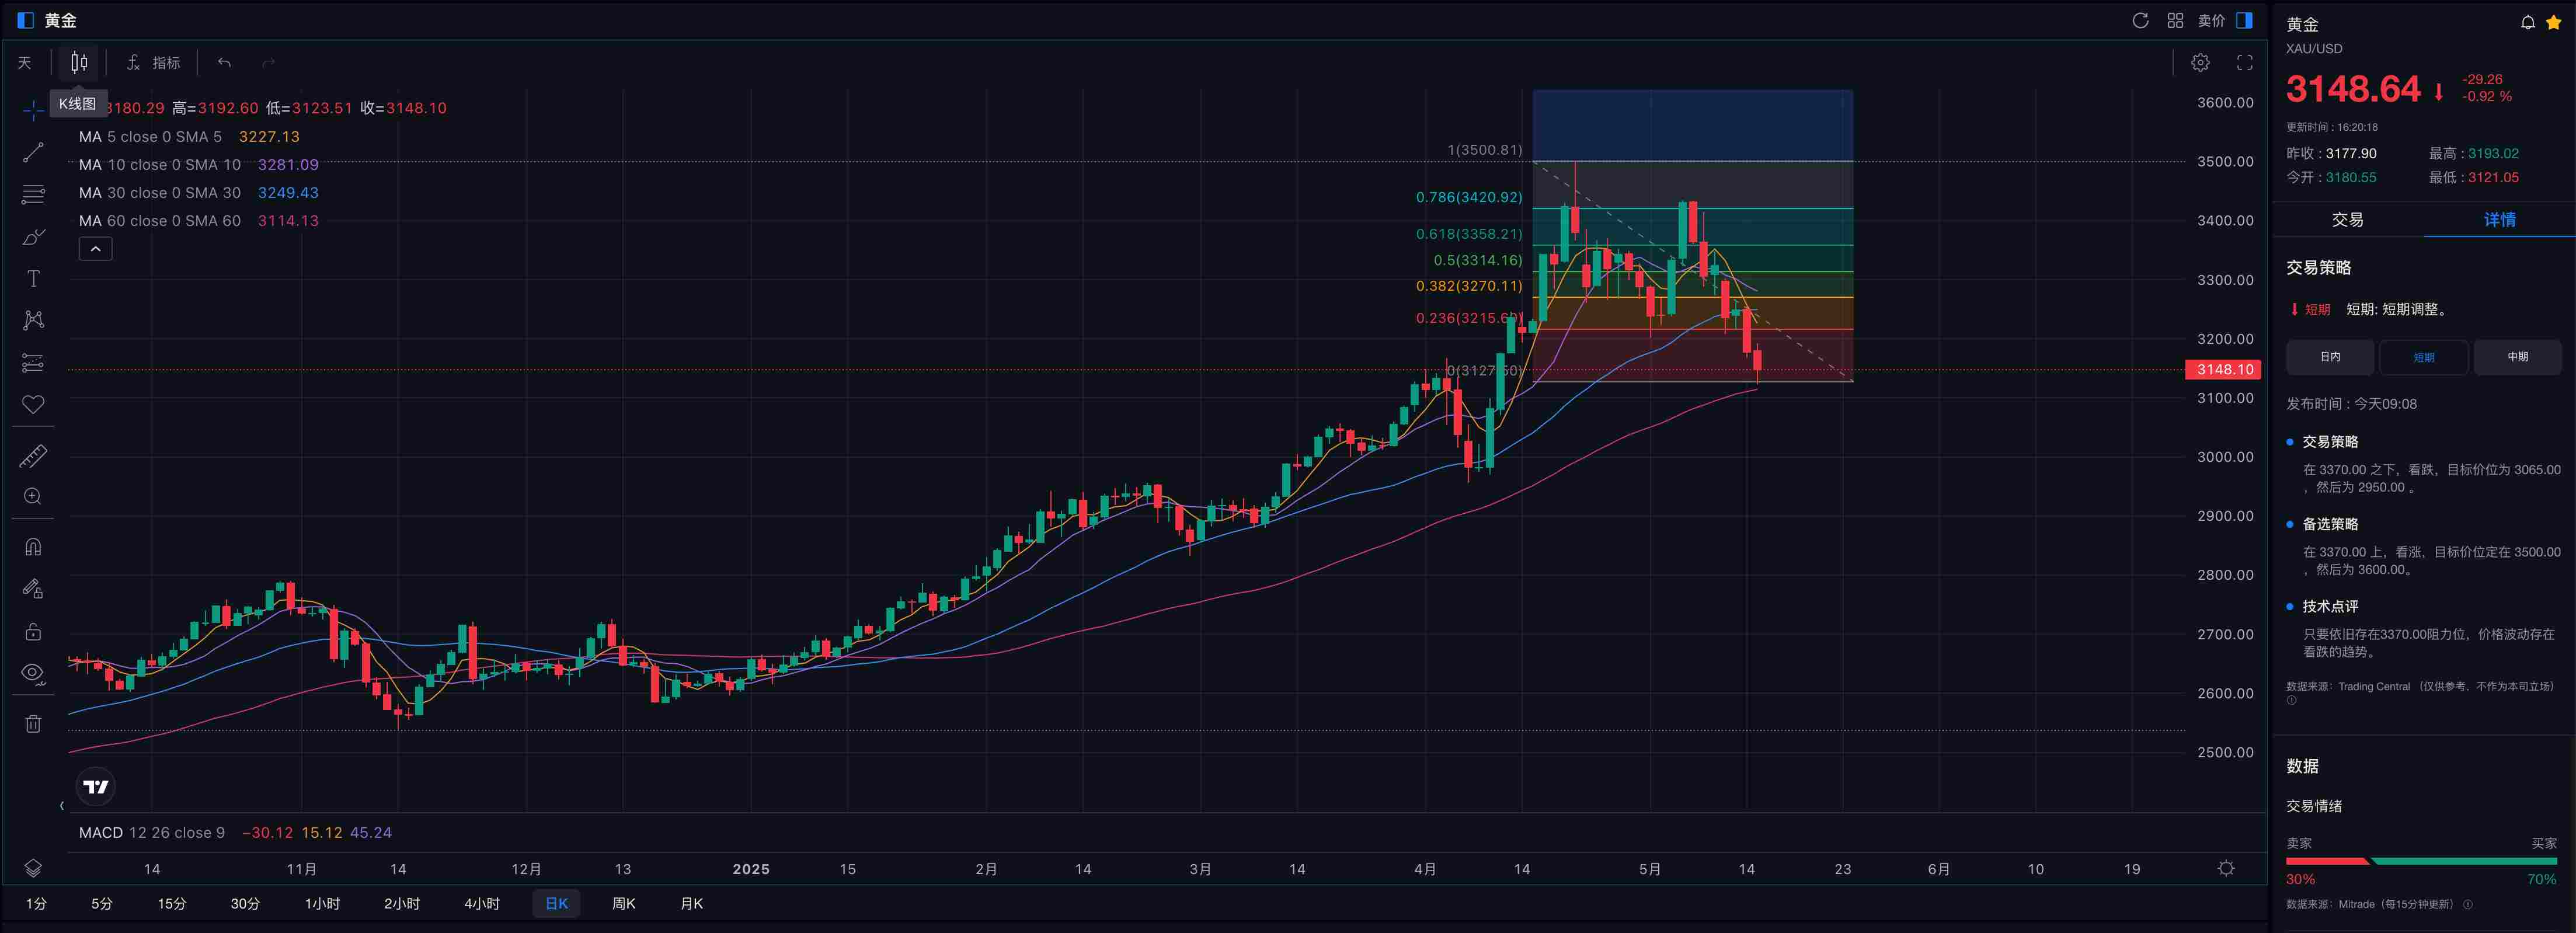Expand the 天 timeframe selector

click(x=24, y=62)
